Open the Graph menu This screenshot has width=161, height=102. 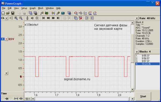point(32,8)
